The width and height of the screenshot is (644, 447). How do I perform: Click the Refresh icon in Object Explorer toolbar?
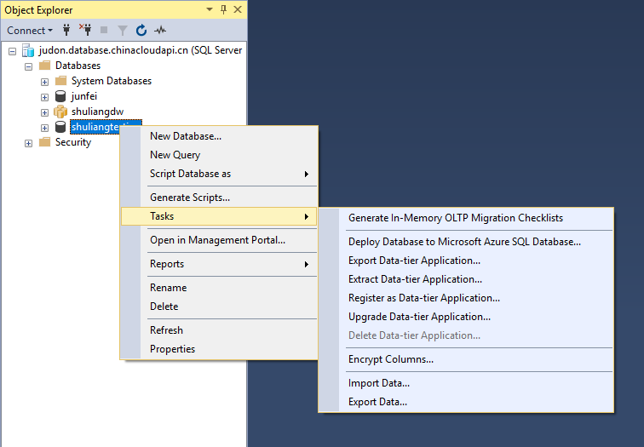point(141,30)
